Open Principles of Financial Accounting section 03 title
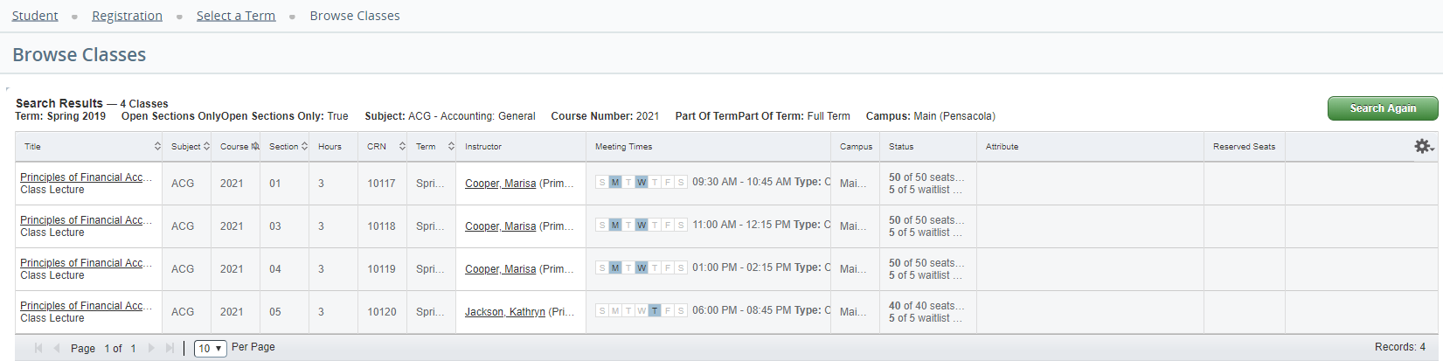 coord(86,220)
